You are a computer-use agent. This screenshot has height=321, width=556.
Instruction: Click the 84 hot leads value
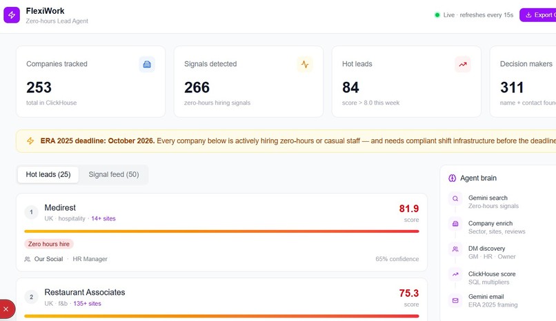[x=350, y=87]
